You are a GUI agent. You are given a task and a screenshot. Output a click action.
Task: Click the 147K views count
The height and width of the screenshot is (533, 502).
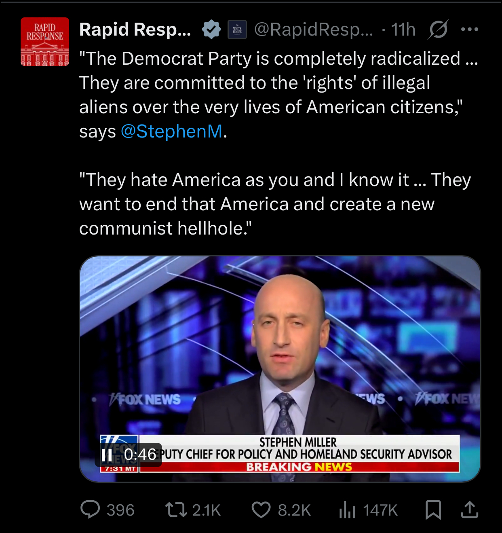(x=380, y=510)
